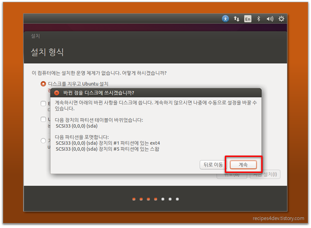
Task: Click the 뒤로 이동 button
Action: point(213,165)
